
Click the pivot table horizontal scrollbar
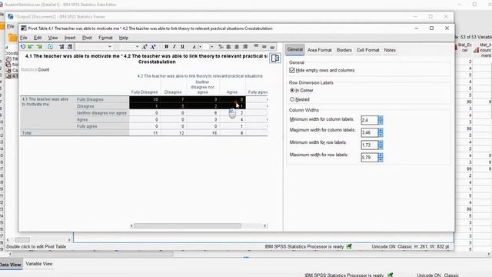tap(188, 225)
